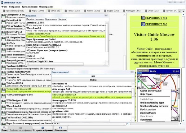Select TopPlan PocketMAP GPS in favorites

[66, 35]
